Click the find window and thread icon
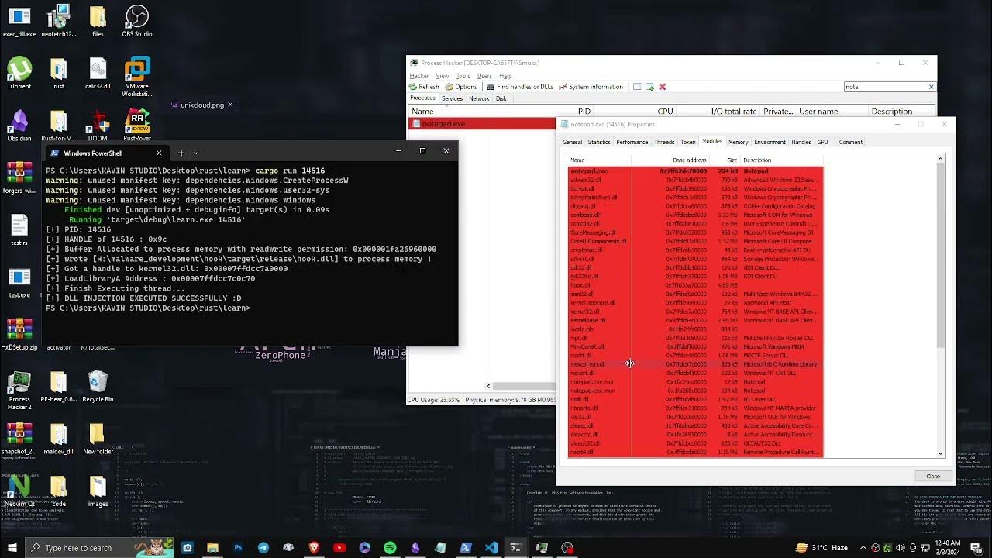Image resolution: width=992 pixels, height=558 pixels. (x=649, y=87)
